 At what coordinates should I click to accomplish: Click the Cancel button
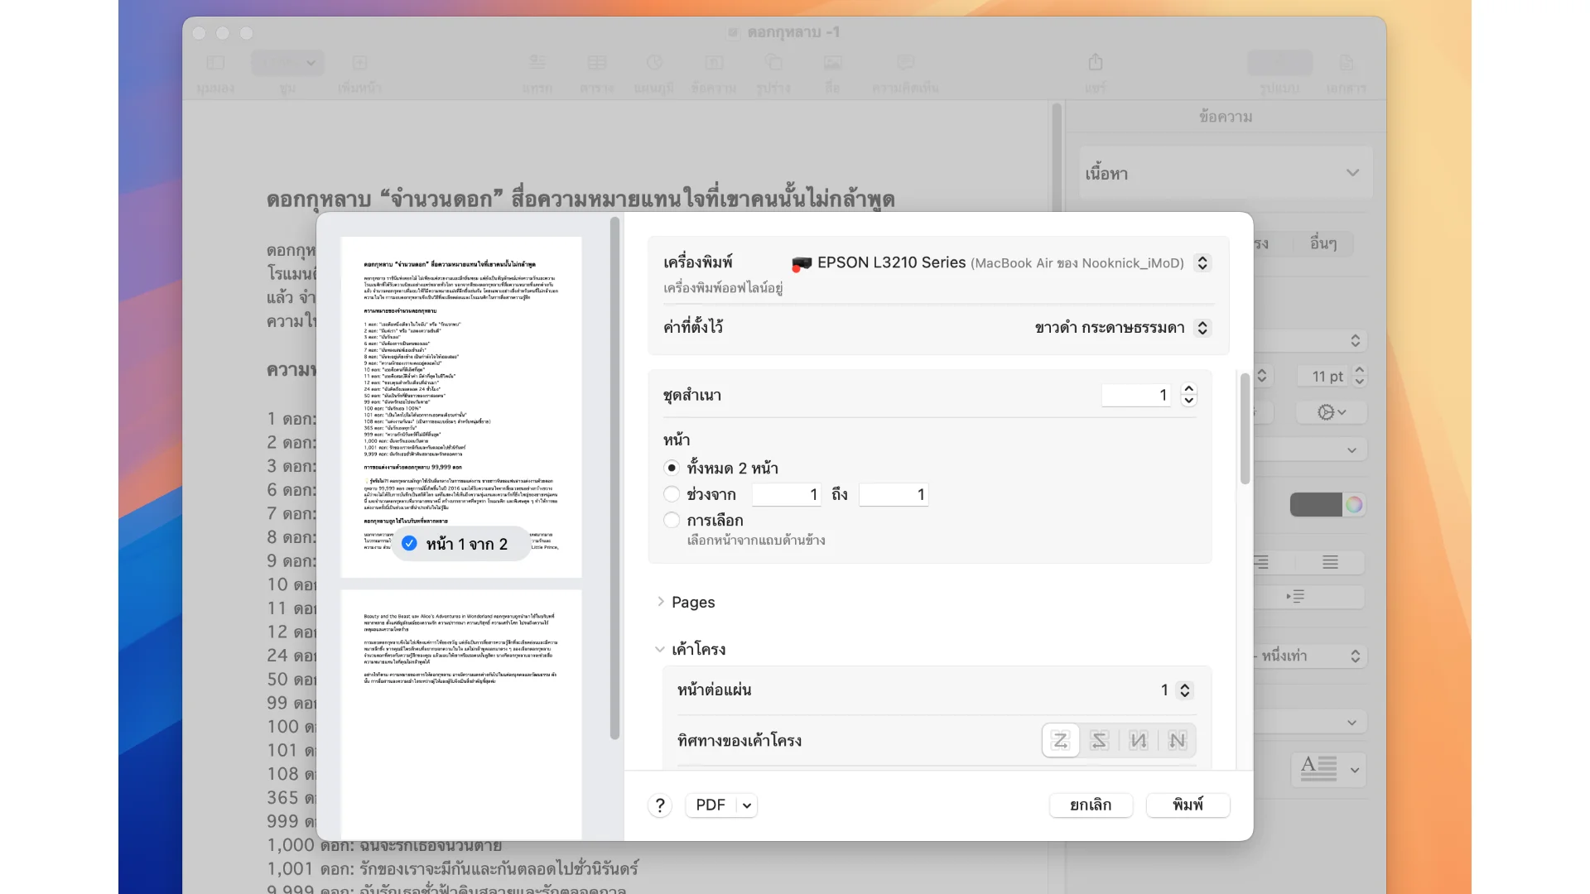coord(1090,805)
